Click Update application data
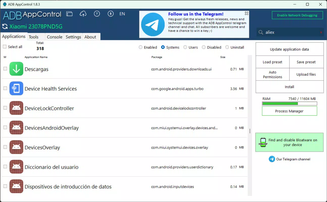Image resolution: width=327 pixels, height=202 pixels. click(x=289, y=49)
